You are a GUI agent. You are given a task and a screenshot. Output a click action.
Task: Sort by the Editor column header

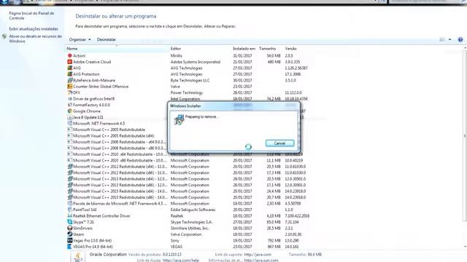(176, 49)
